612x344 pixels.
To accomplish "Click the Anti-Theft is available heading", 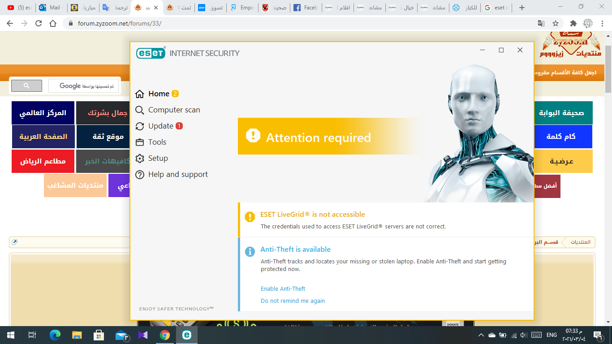I will pos(296,249).
